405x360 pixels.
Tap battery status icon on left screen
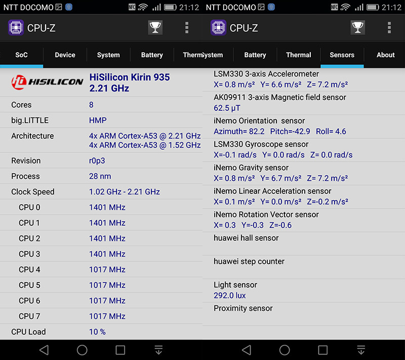coord(170,7)
